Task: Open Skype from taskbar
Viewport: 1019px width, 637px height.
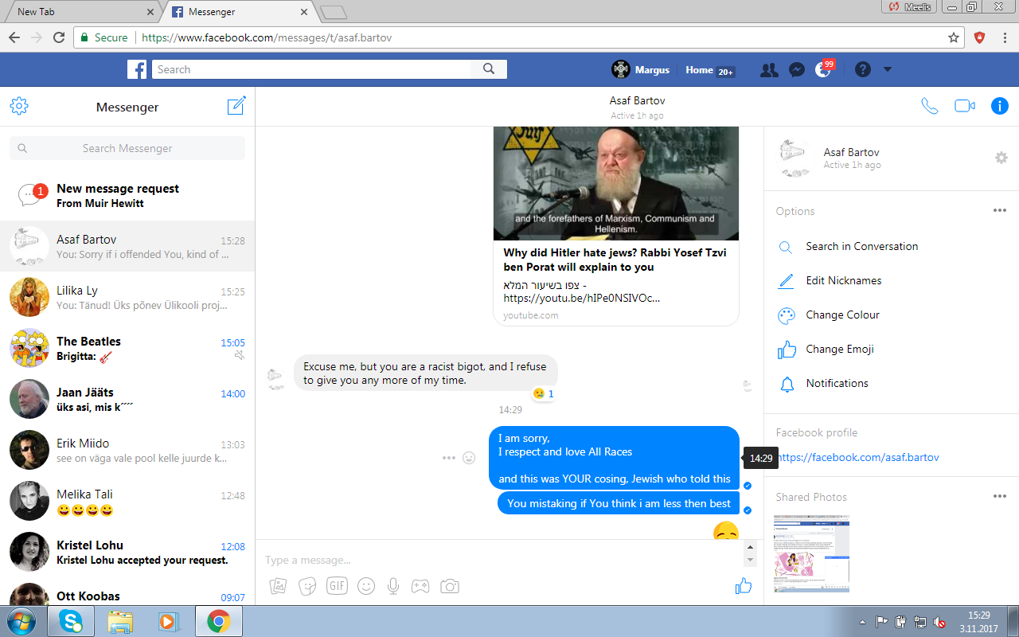Action: coord(71,621)
